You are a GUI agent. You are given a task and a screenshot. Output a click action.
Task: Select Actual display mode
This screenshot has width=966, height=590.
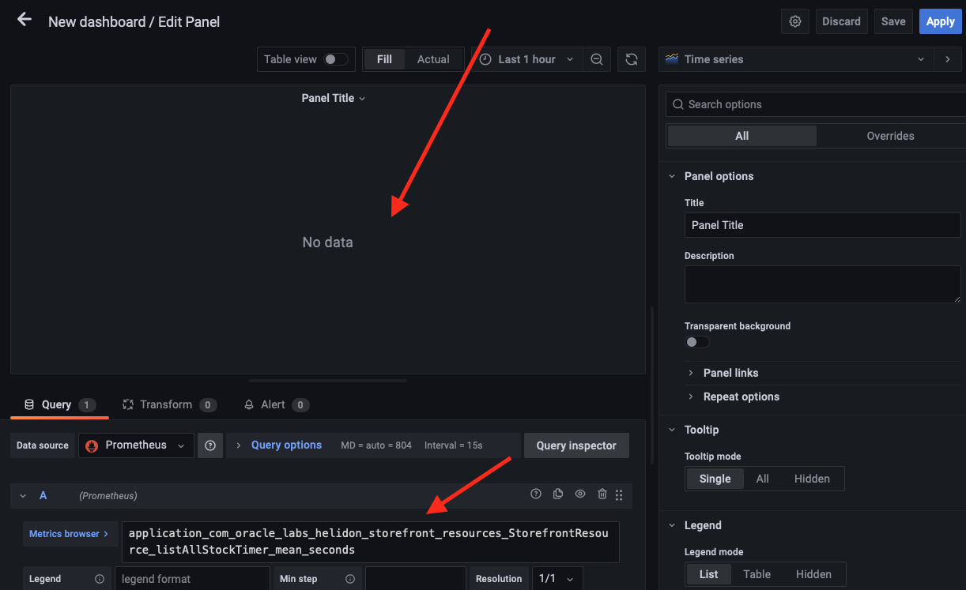[x=433, y=59]
